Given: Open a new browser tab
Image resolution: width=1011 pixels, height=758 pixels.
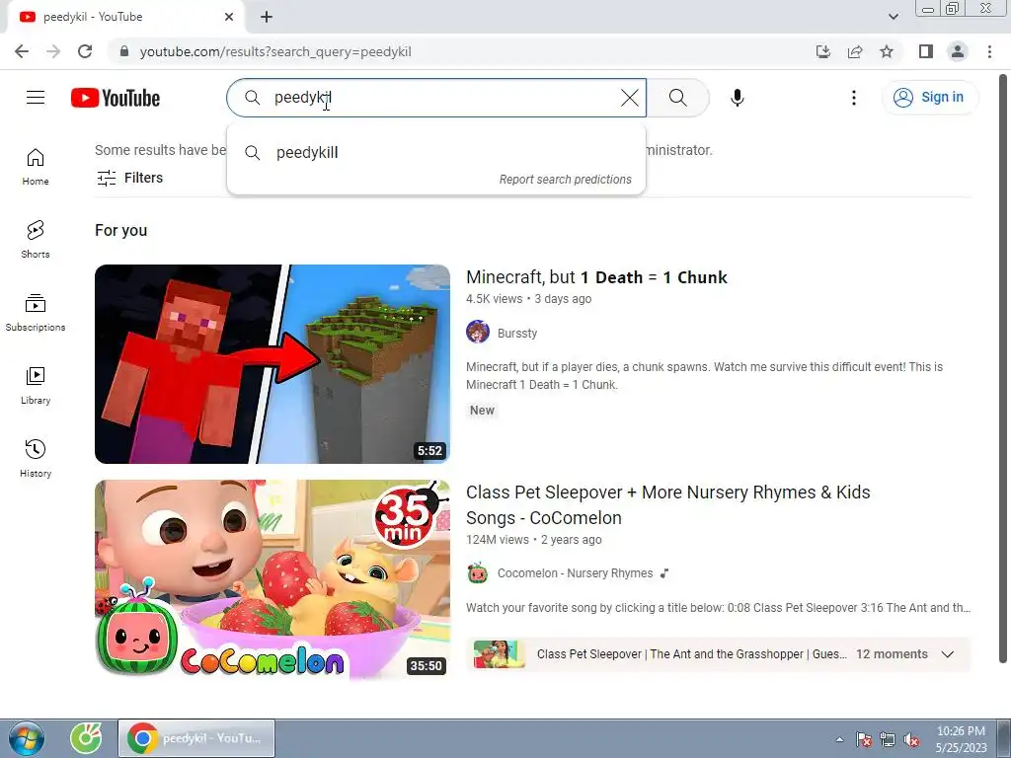Looking at the screenshot, I should 267,17.
